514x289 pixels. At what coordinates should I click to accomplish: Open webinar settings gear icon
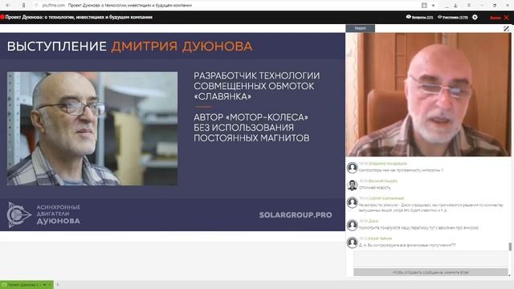[475, 17]
